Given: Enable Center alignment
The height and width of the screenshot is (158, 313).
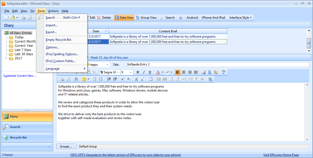Looking at the screenshot, I should pos(184,72).
